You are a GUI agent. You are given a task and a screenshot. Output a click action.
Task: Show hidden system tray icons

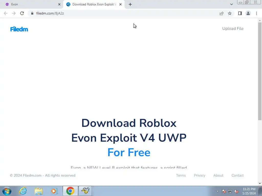(217, 191)
